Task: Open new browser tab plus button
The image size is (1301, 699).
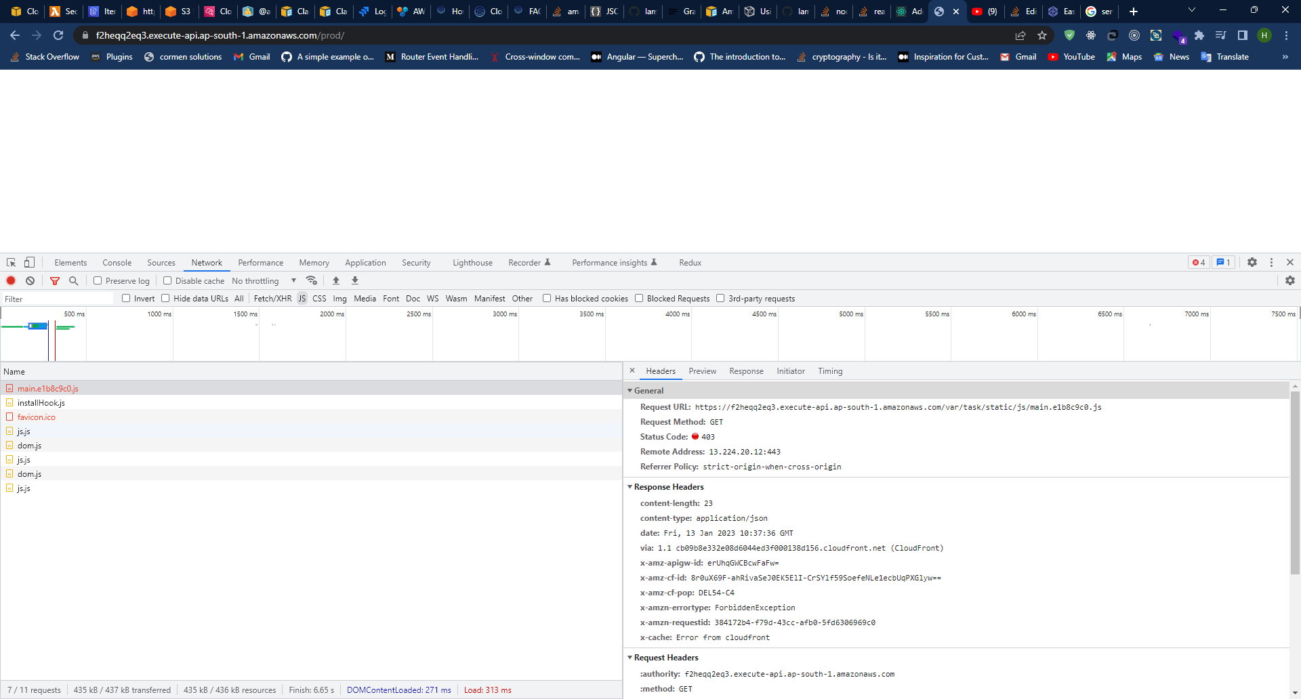Action: pyautogui.click(x=1134, y=12)
